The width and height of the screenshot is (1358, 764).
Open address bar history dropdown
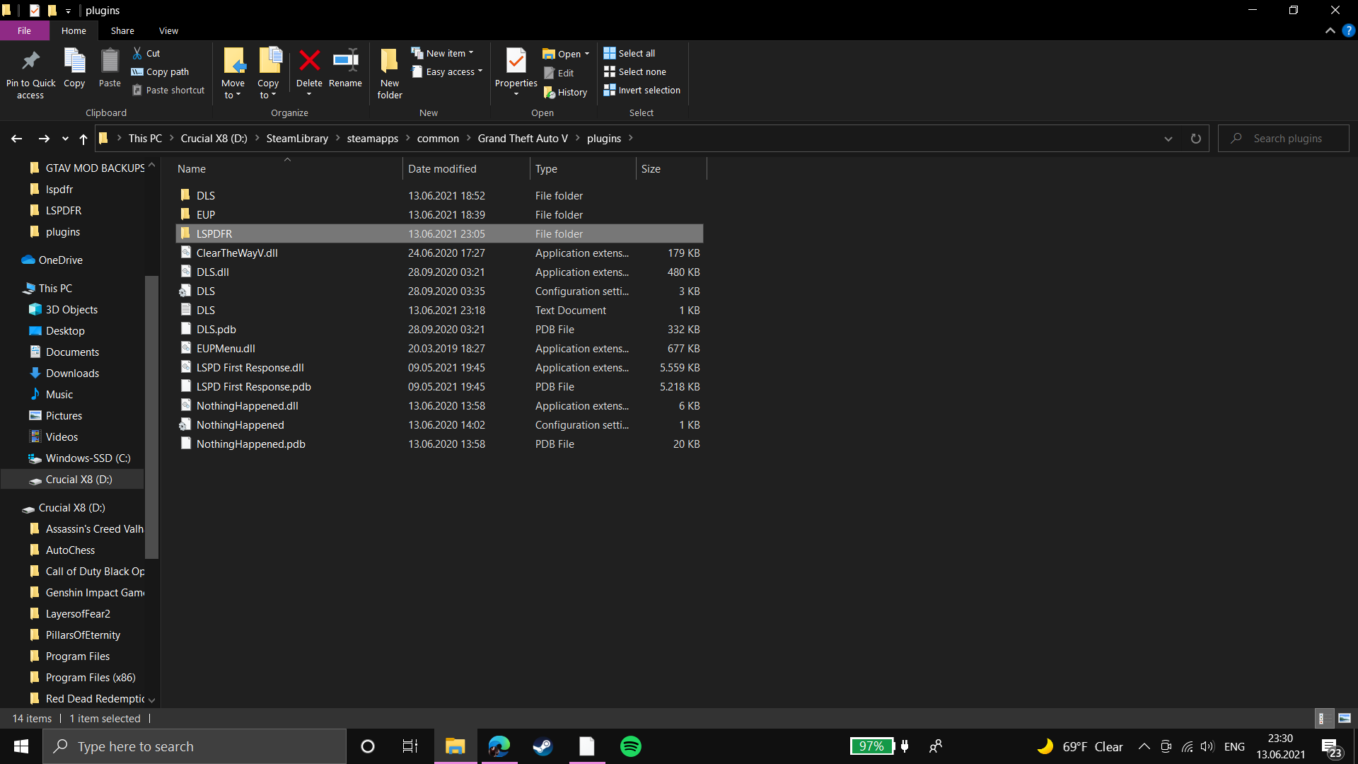1168,139
